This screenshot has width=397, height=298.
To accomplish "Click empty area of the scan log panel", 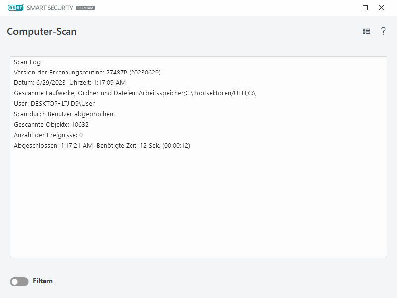I will pos(198,209).
